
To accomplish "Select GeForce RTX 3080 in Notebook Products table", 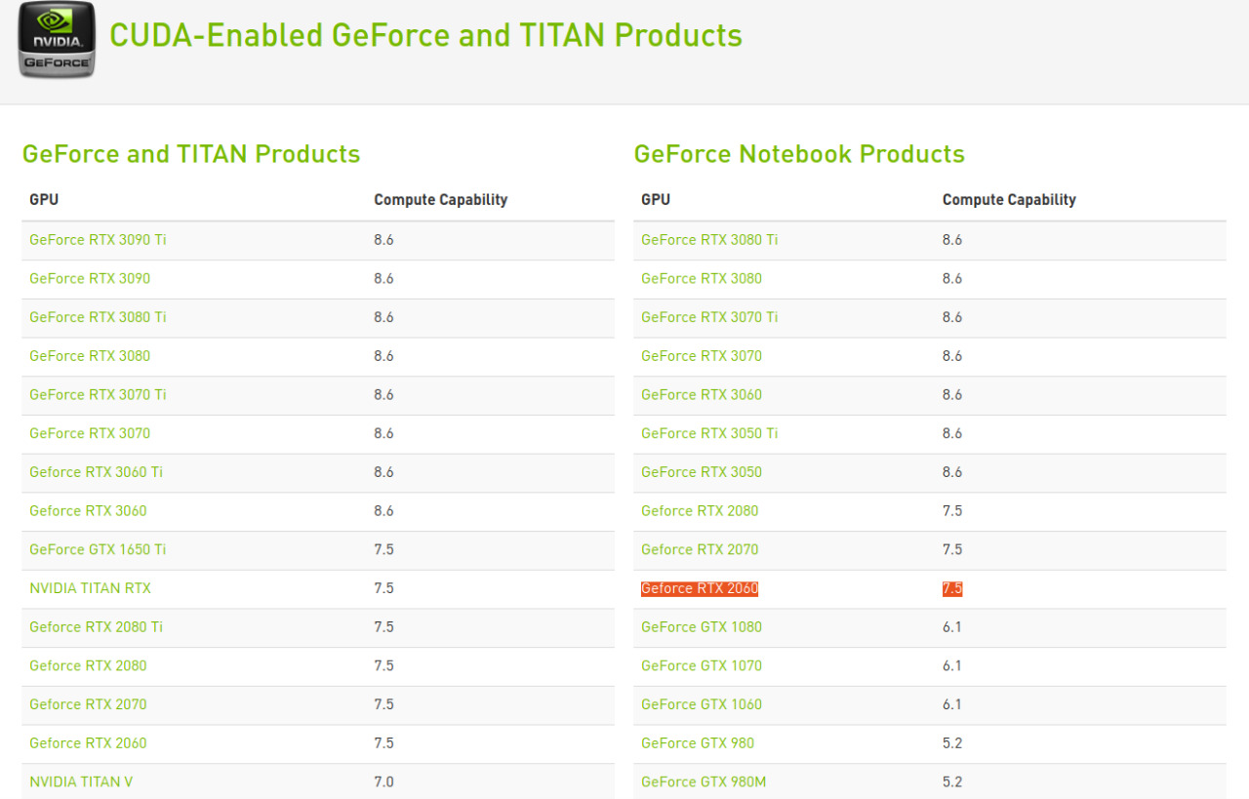I will coord(702,279).
